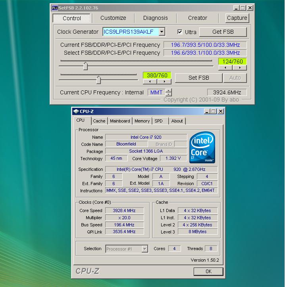This screenshot has width=285, height=287.
Task: Click the Intel Core i7 920 name value
Action: click(146, 137)
